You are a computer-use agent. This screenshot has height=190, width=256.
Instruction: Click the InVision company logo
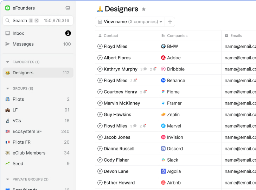[163, 137]
